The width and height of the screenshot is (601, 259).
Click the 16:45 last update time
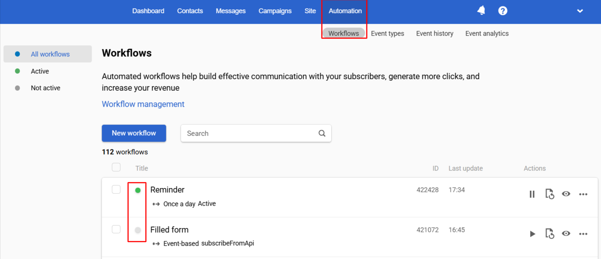[x=457, y=230]
